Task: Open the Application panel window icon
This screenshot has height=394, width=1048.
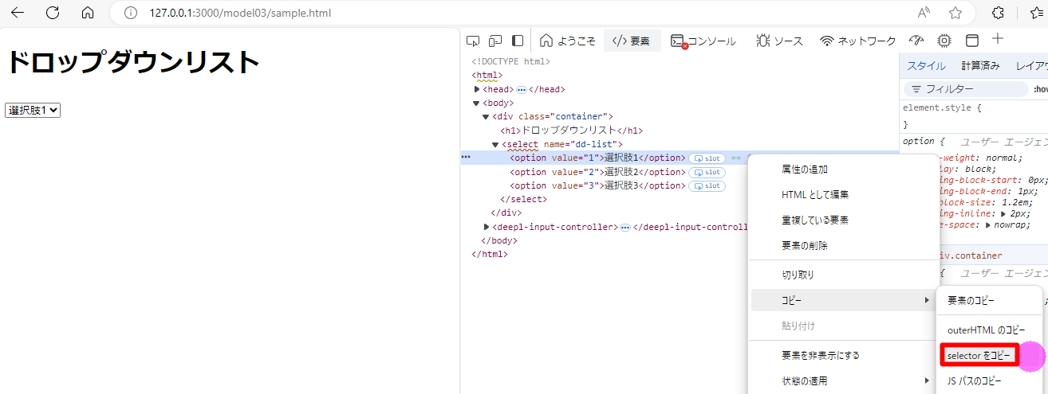Action: [x=971, y=41]
